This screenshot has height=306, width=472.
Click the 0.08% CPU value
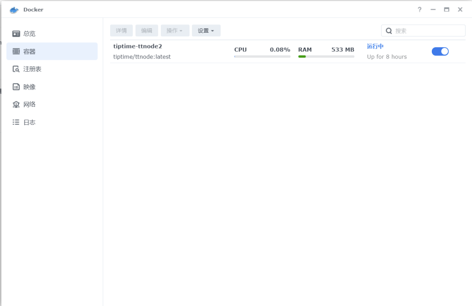click(280, 50)
